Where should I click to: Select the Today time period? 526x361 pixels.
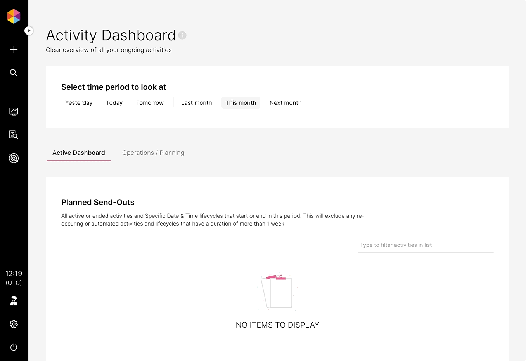coord(114,103)
